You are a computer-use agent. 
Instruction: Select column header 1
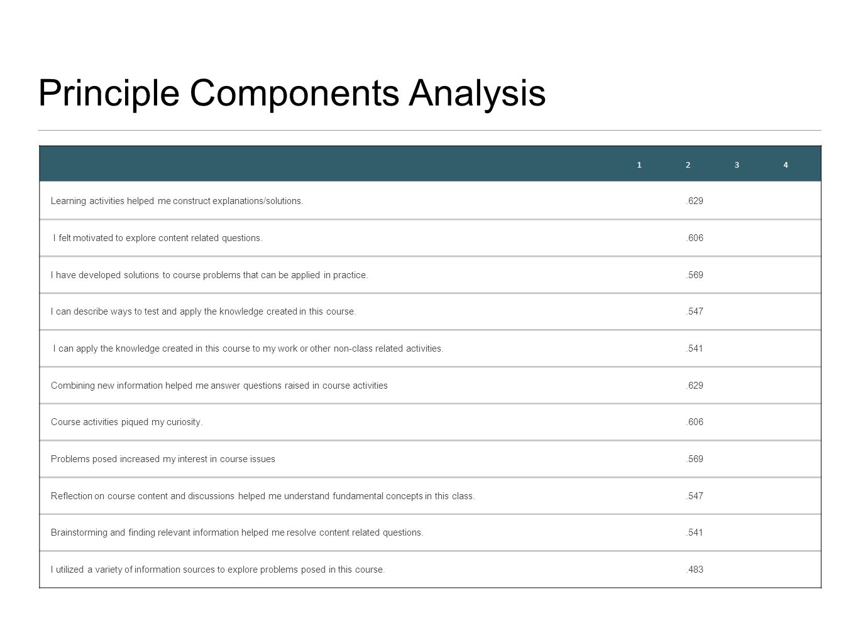(x=639, y=165)
